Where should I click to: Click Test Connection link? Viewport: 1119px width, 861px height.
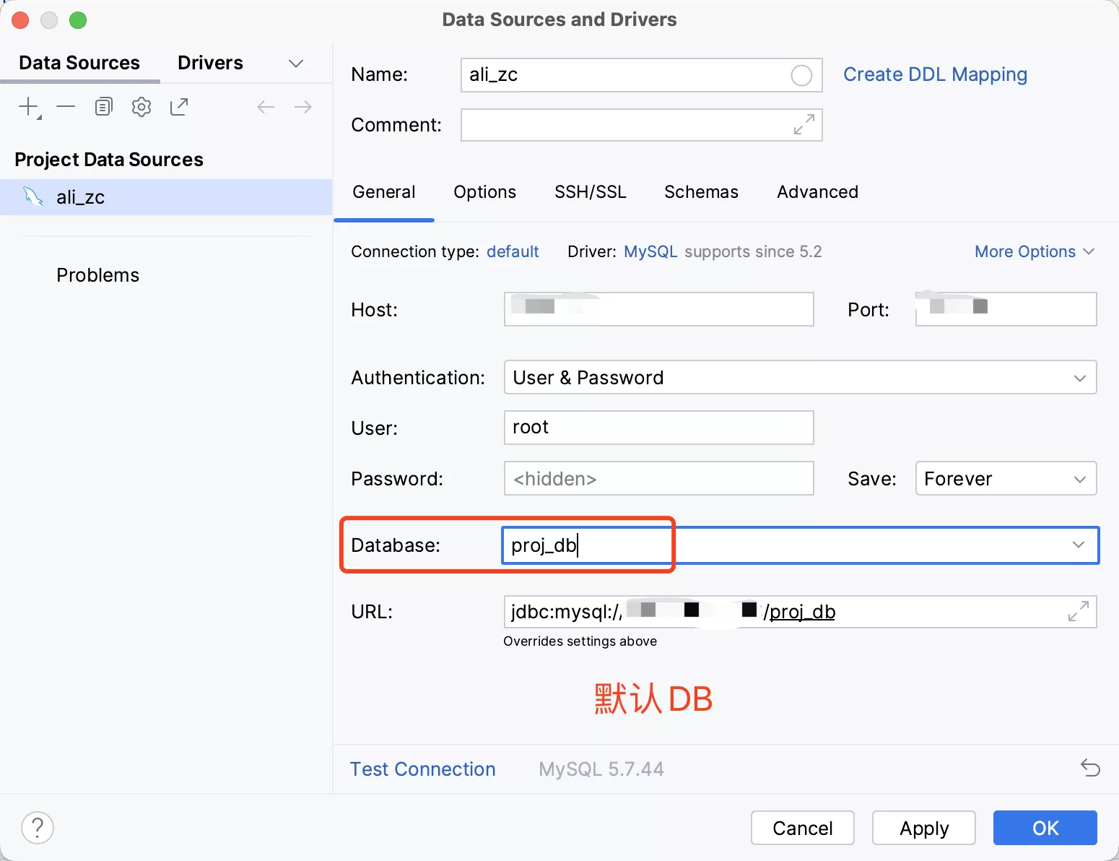pyautogui.click(x=423, y=769)
